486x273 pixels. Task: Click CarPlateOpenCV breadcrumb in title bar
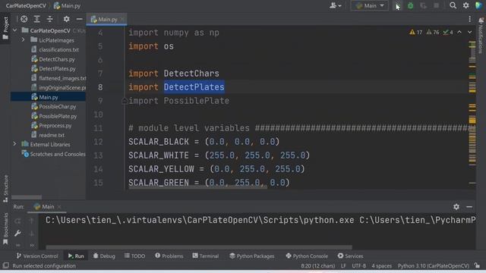[26, 5]
